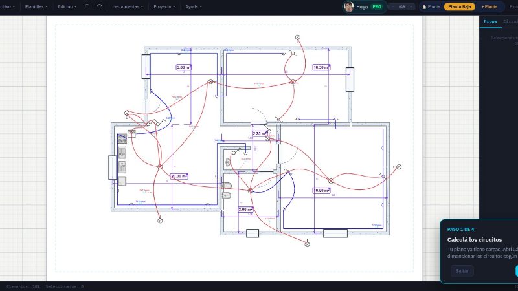The height and width of the screenshot is (291, 518).
Task: Select the window on the kitchen left wall
Action: [x=113, y=167]
